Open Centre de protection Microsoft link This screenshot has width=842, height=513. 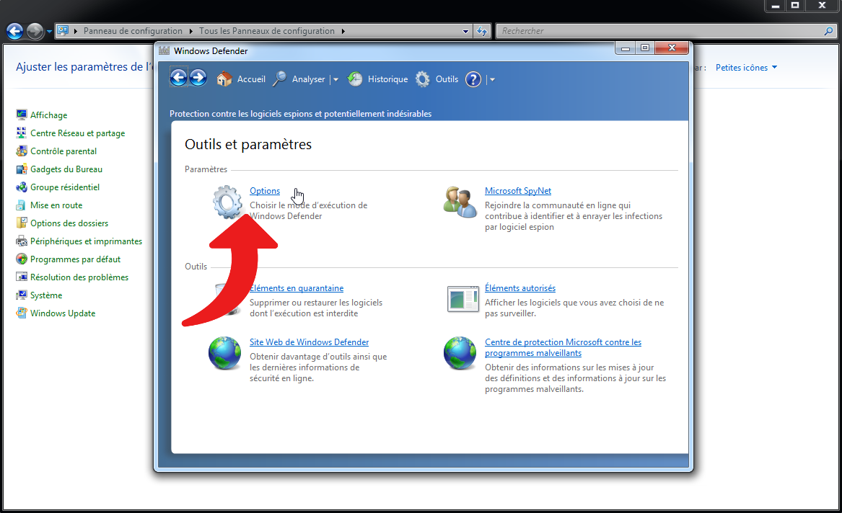pos(563,347)
